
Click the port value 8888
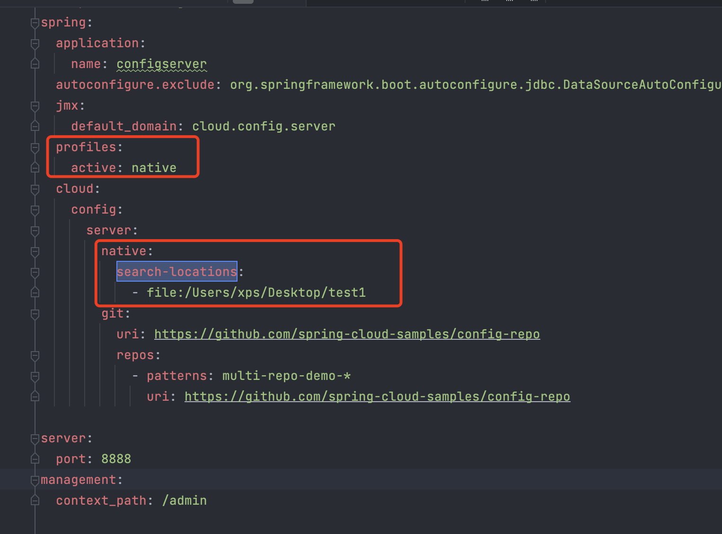[116, 459]
